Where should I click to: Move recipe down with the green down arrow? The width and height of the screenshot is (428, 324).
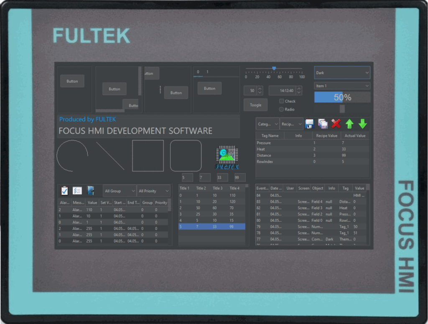363,124
